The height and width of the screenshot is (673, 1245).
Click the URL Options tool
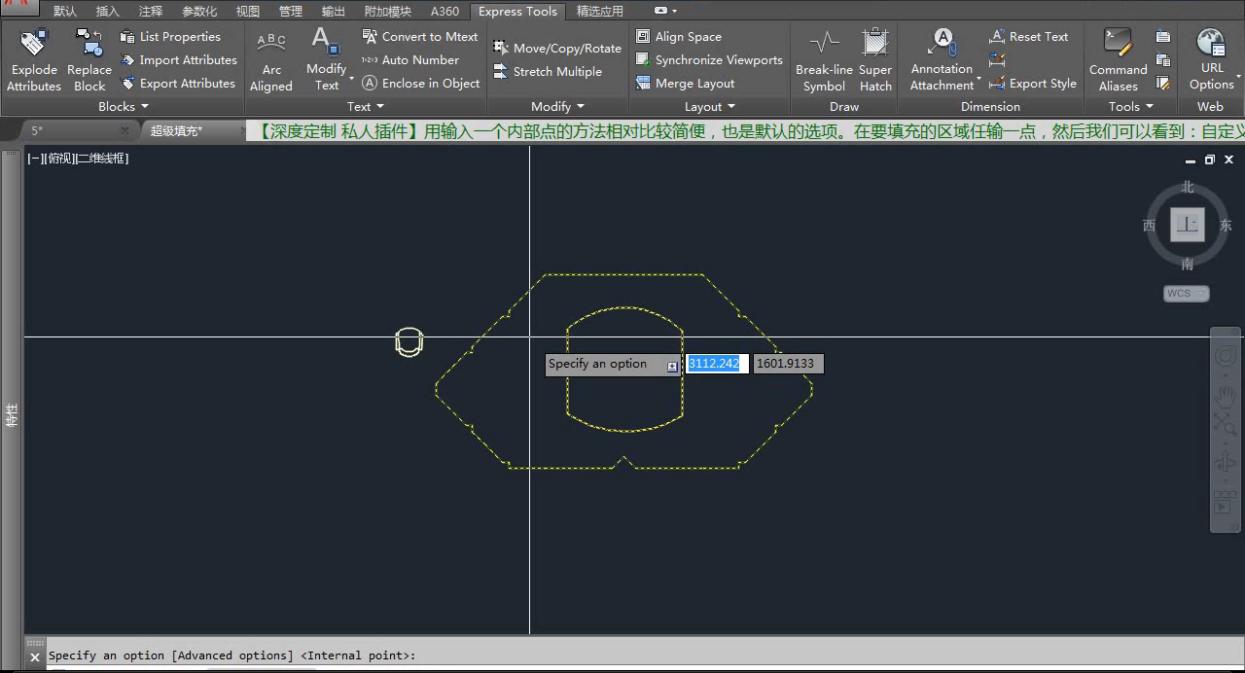(x=1211, y=60)
